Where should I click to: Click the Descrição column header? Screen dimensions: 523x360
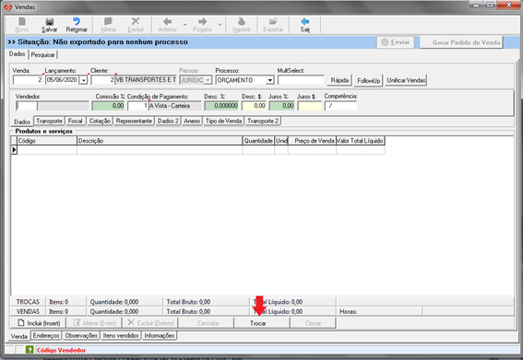tap(160, 141)
